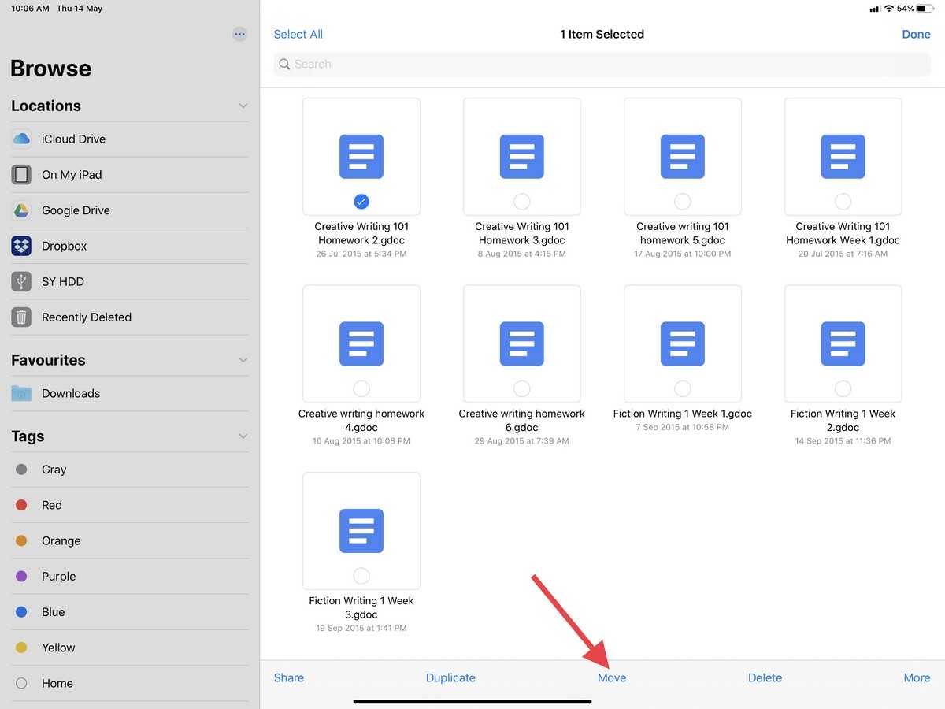Tap Share in bottom toolbar

[x=289, y=677]
